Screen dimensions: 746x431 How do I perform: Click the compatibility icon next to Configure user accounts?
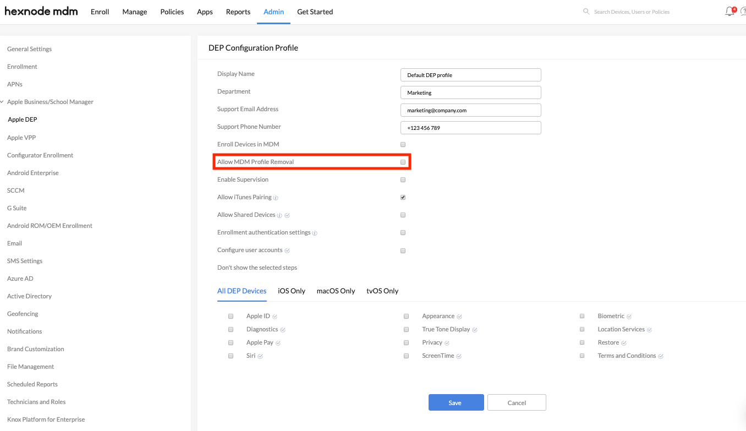pyautogui.click(x=287, y=250)
